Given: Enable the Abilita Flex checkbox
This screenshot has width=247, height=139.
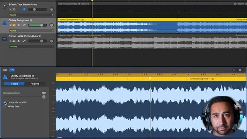Looking at the screenshot, I should (x=5, y=107).
